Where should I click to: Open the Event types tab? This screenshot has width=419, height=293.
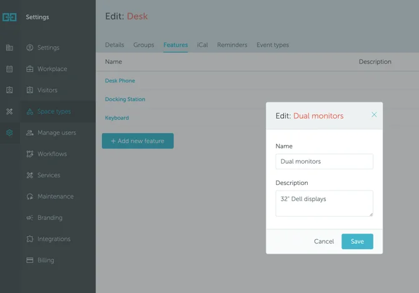pyautogui.click(x=273, y=45)
